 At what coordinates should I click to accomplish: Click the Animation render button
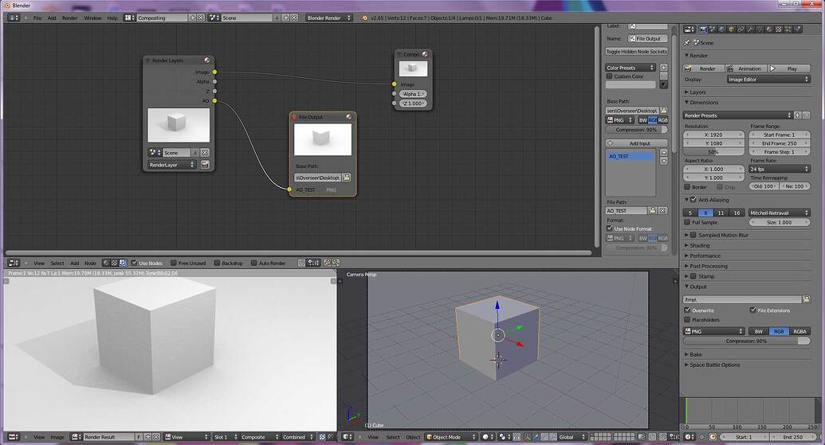click(x=745, y=68)
